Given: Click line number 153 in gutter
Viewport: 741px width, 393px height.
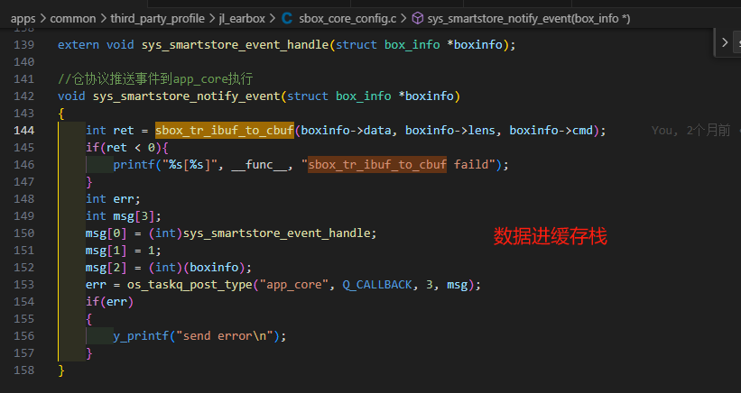Looking at the screenshot, I should tap(24, 285).
